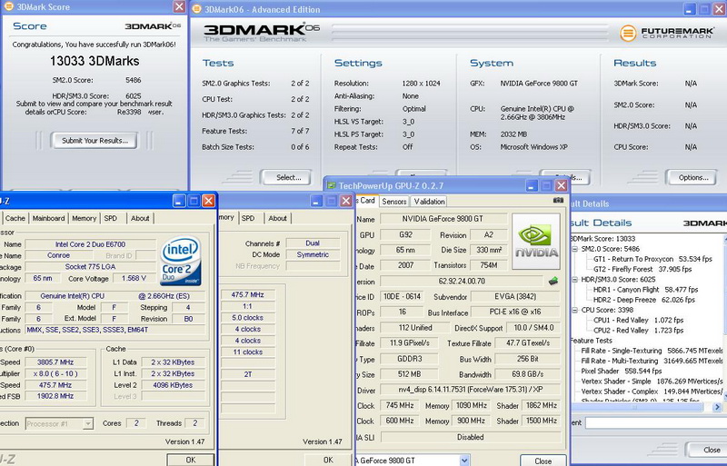Select CPU2 - Red Valley row
The height and width of the screenshot is (466, 727).
[x=638, y=331]
